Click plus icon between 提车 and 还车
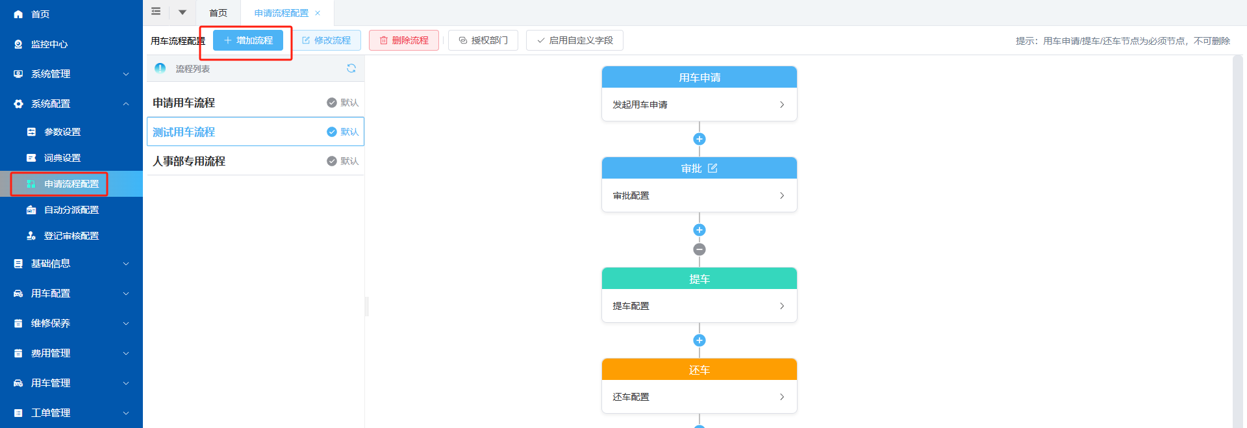 pyautogui.click(x=699, y=340)
